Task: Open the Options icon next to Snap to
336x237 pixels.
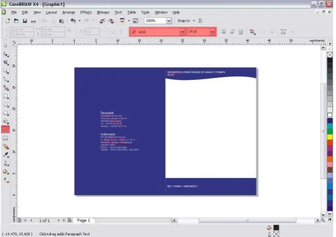Action: (x=201, y=21)
